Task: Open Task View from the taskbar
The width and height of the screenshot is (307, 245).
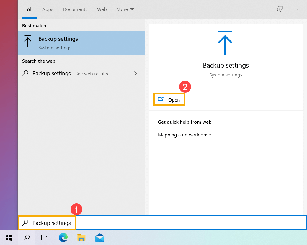Action: (x=44, y=238)
